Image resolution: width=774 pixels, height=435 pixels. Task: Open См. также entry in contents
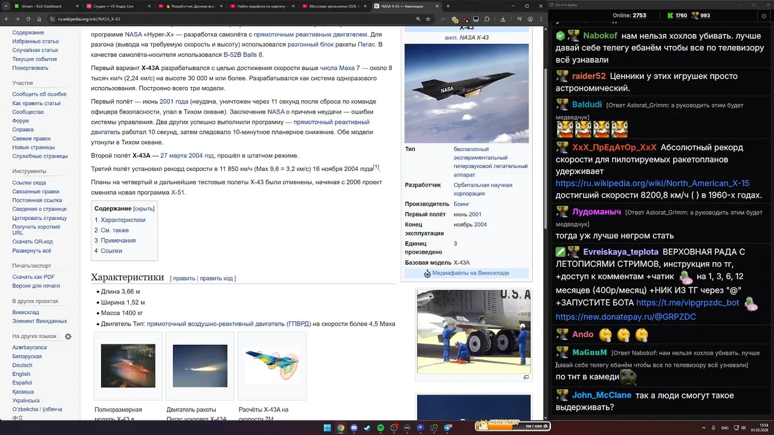coord(114,230)
